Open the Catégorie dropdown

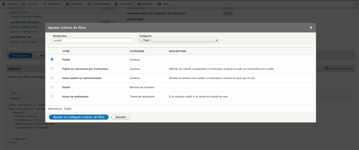pos(179,40)
